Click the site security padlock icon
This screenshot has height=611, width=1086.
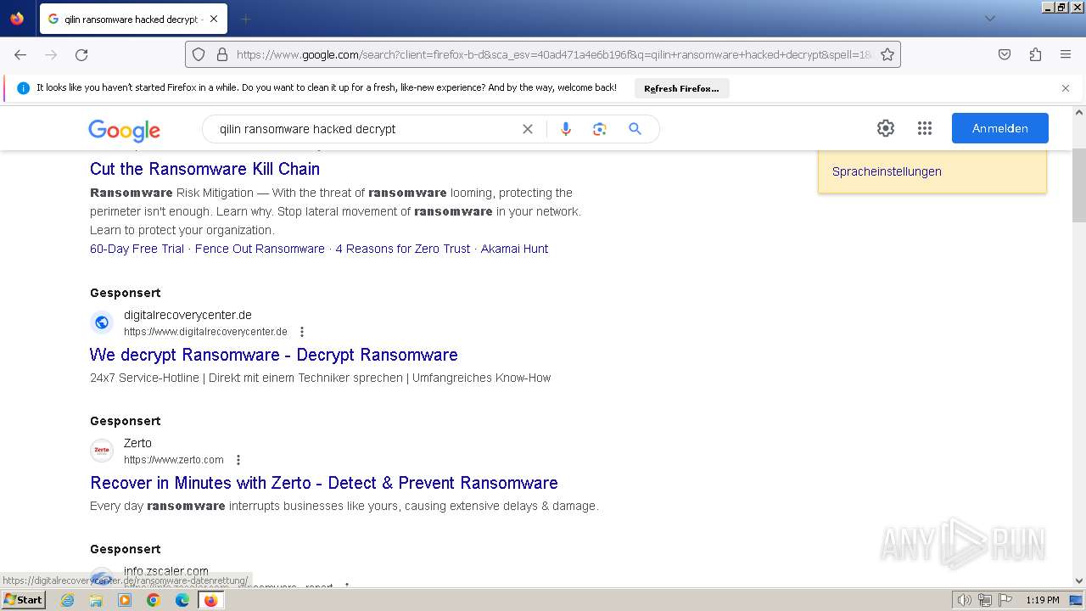coord(222,54)
